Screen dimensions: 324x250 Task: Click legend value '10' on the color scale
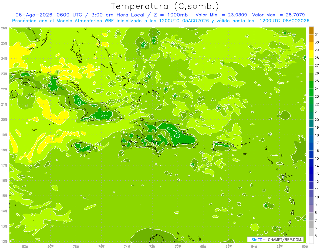[317, 197]
